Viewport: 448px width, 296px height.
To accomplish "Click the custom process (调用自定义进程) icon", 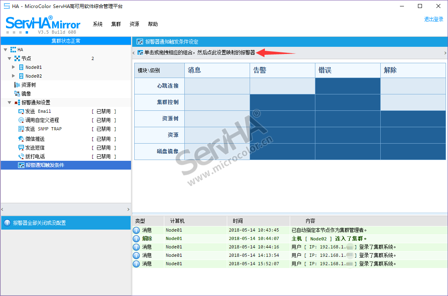I will 21,120.
